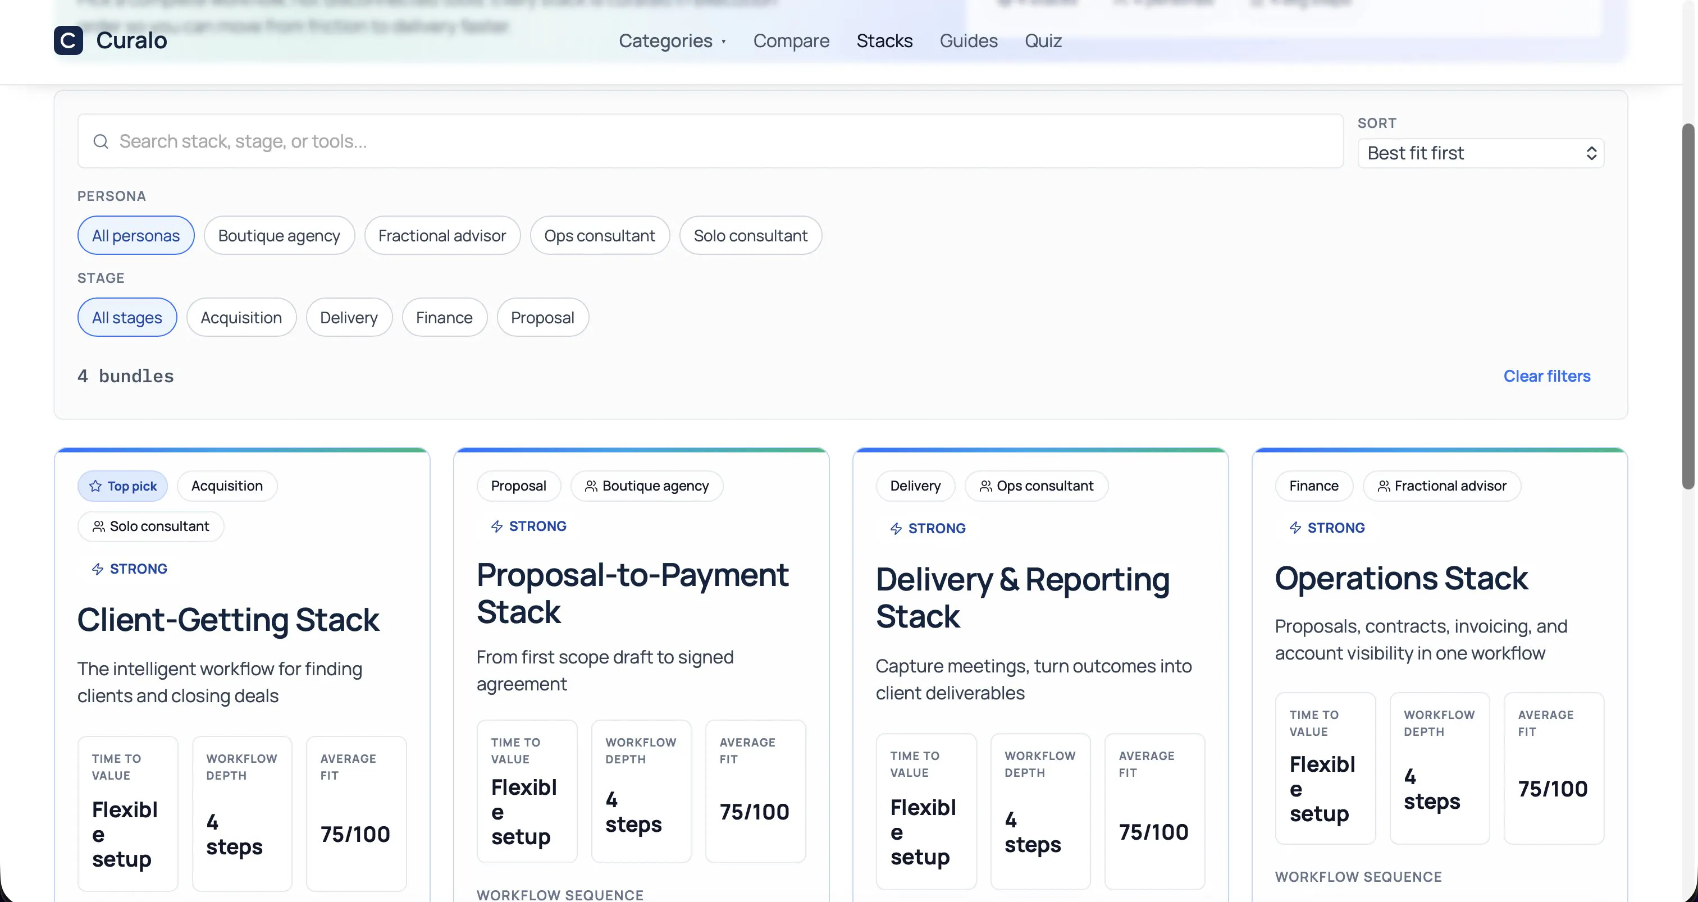Image resolution: width=1698 pixels, height=902 pixels.
Task: Click the people icon beside Solo consultant tag
Action: [x=99, y=526]
